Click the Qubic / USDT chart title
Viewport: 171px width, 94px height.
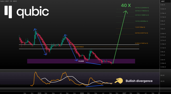pos(9,1)
